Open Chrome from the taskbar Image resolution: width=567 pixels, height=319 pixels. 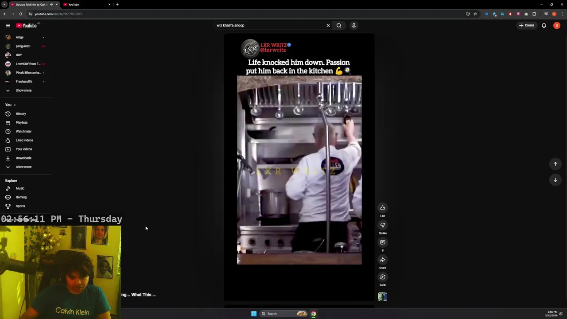(313, 314)
